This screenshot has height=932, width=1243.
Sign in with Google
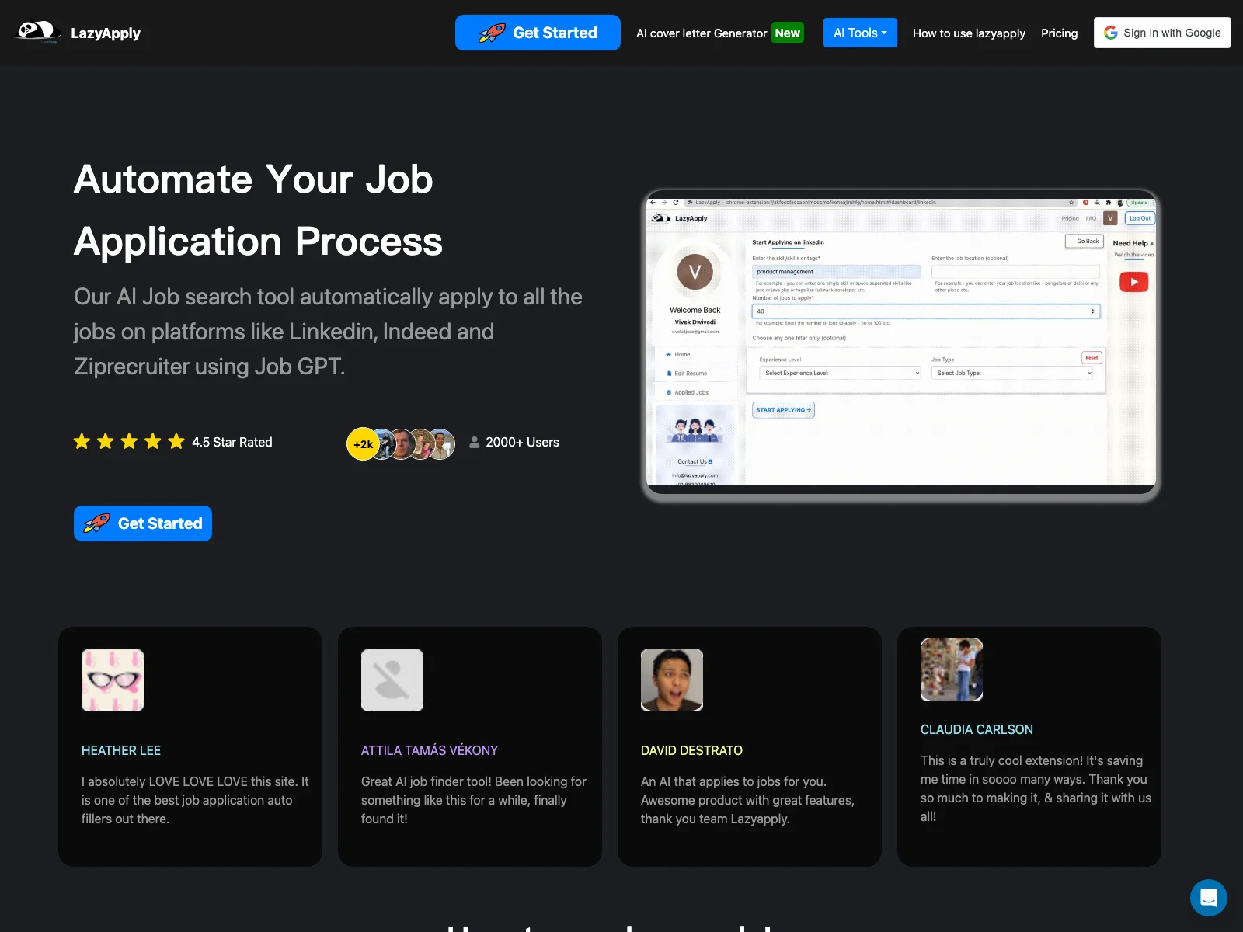pyautogui.click(x=1162, y=33)
